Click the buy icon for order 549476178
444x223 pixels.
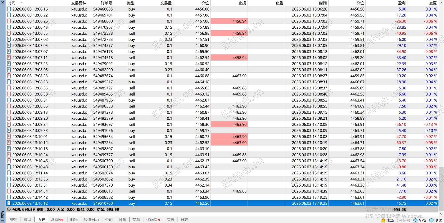click(x=9, y=52)
